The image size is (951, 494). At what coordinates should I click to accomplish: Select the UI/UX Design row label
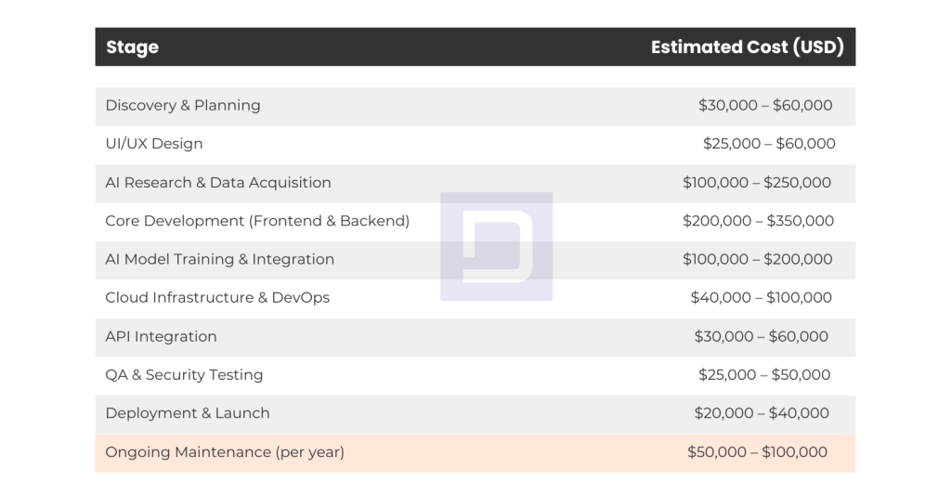[x=154, y=144]
